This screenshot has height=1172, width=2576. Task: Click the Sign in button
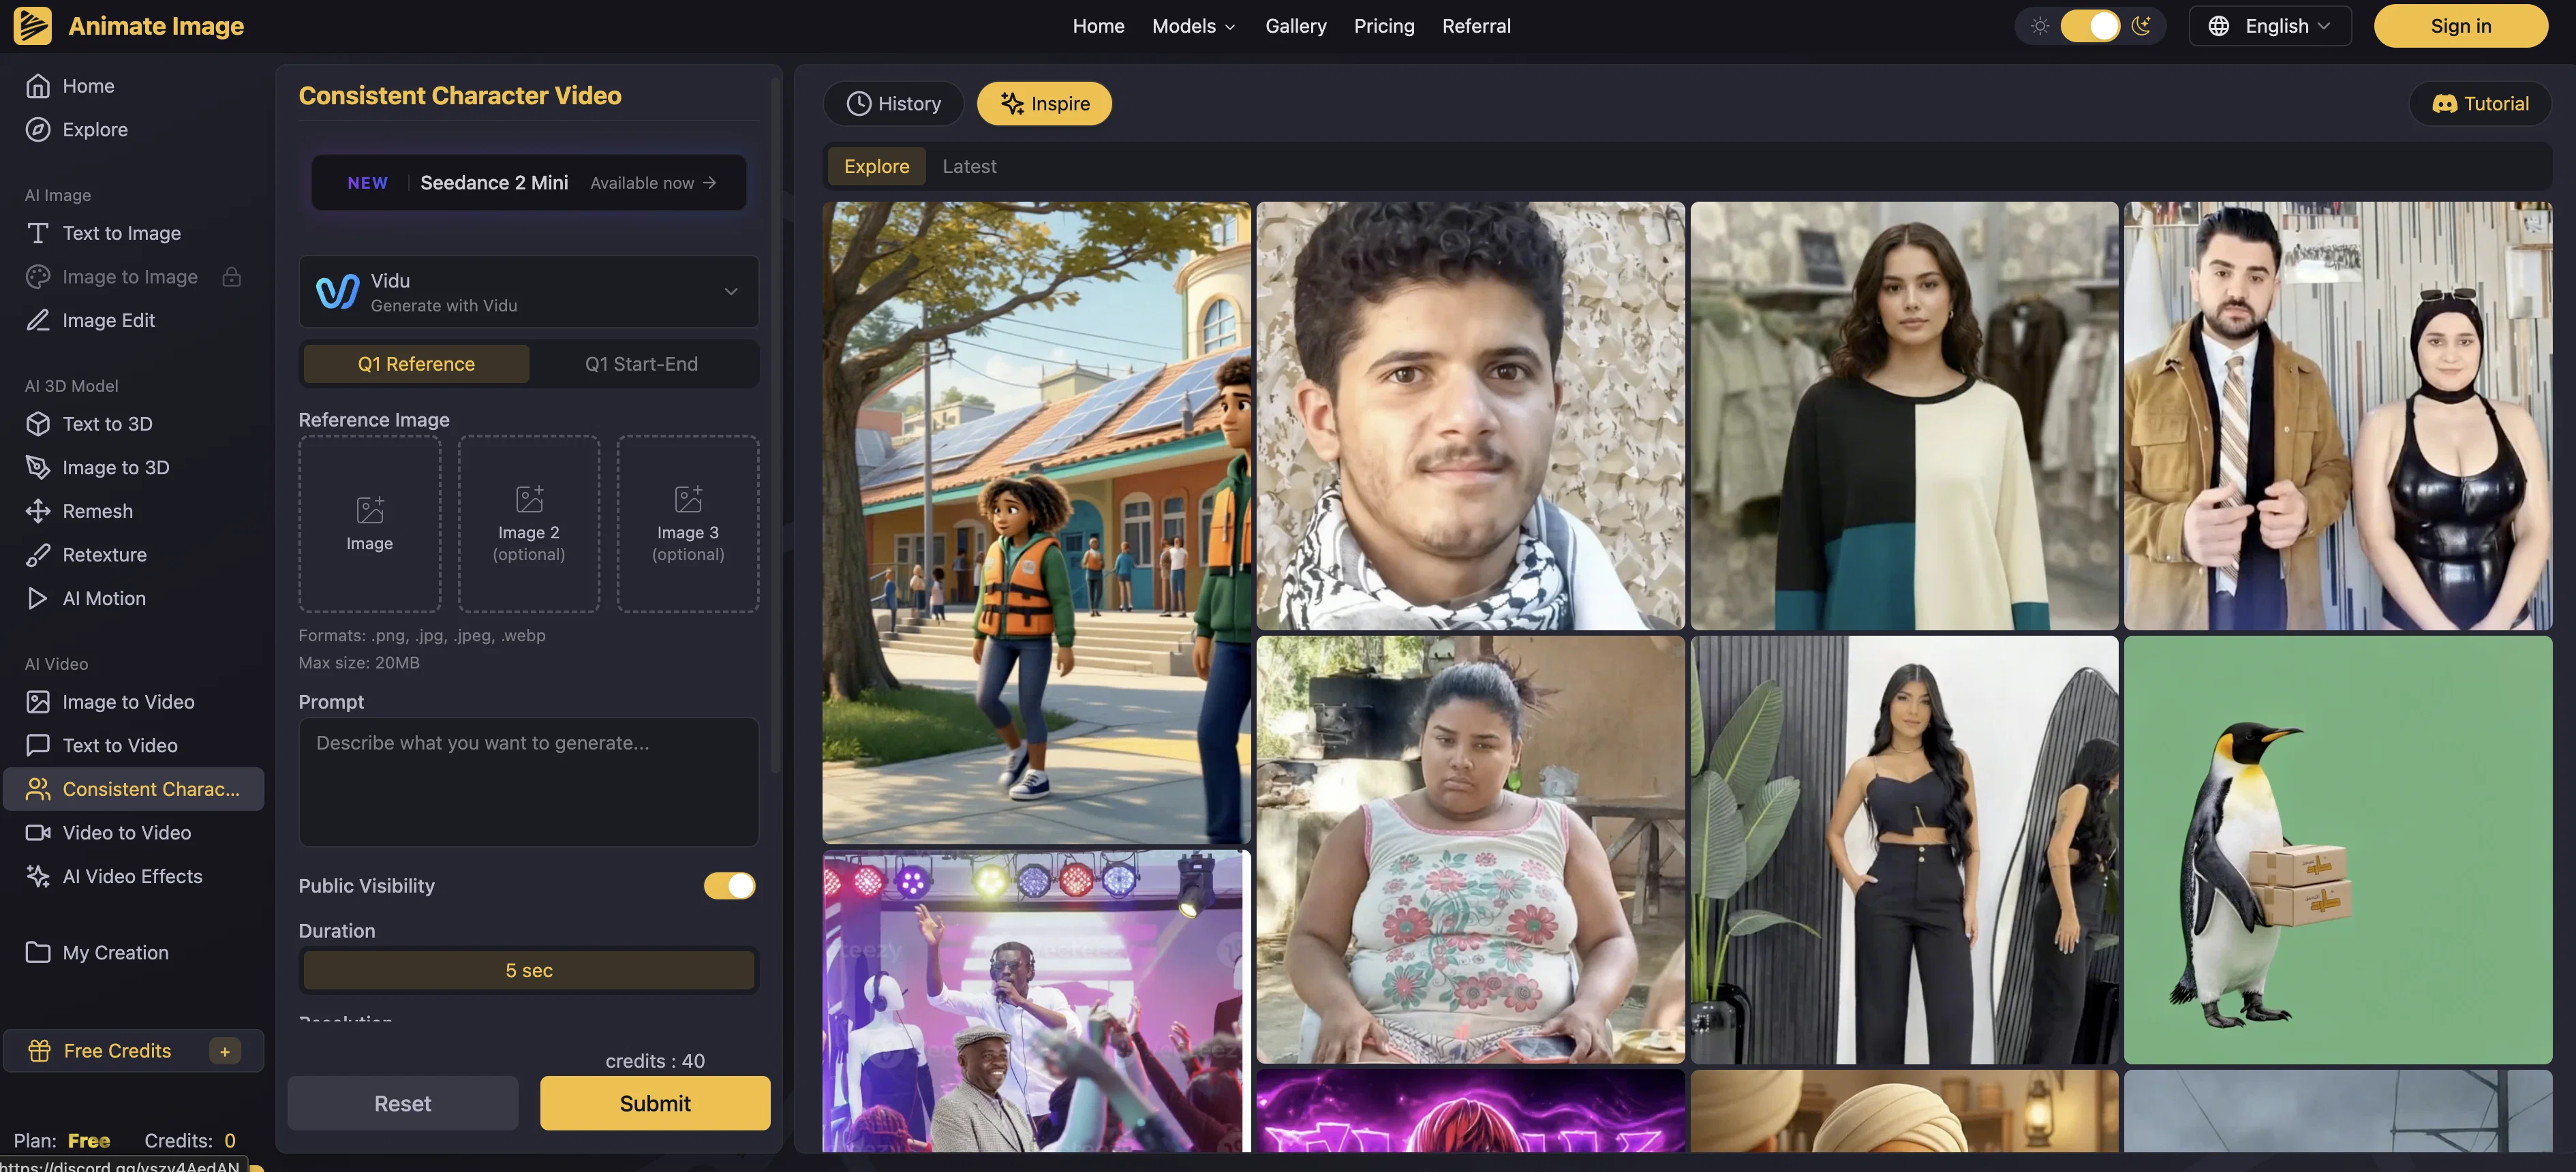click(x=2460, y=26)
